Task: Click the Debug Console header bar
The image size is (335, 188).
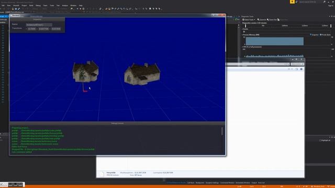Action: [117, 123]
